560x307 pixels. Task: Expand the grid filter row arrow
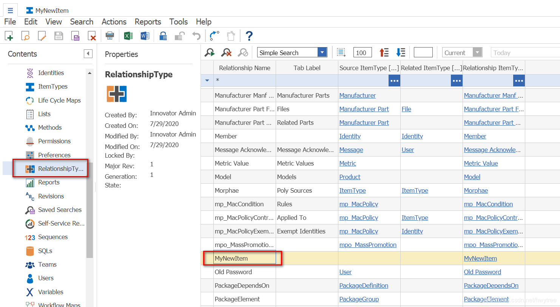point(207,80)
